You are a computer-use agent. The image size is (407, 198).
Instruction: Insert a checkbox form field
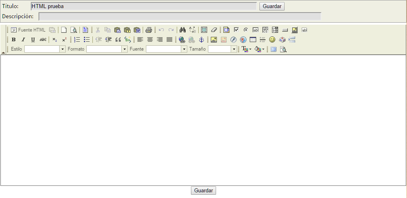click(236, 30)
